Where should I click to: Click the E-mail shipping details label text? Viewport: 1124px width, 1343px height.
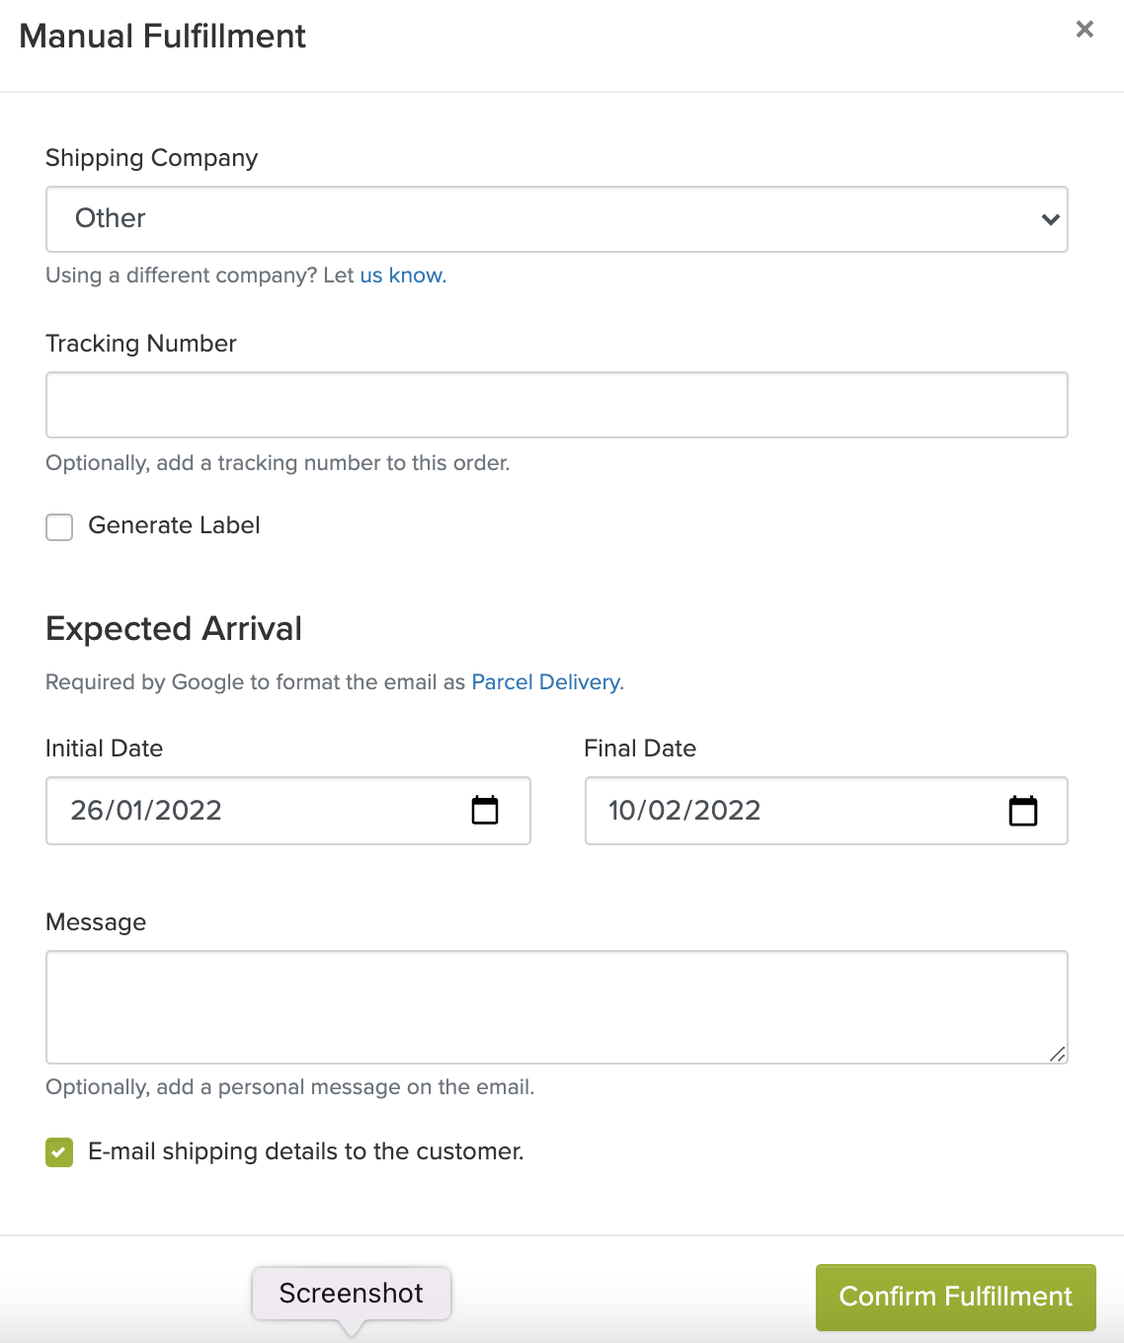coord(306,1151)
